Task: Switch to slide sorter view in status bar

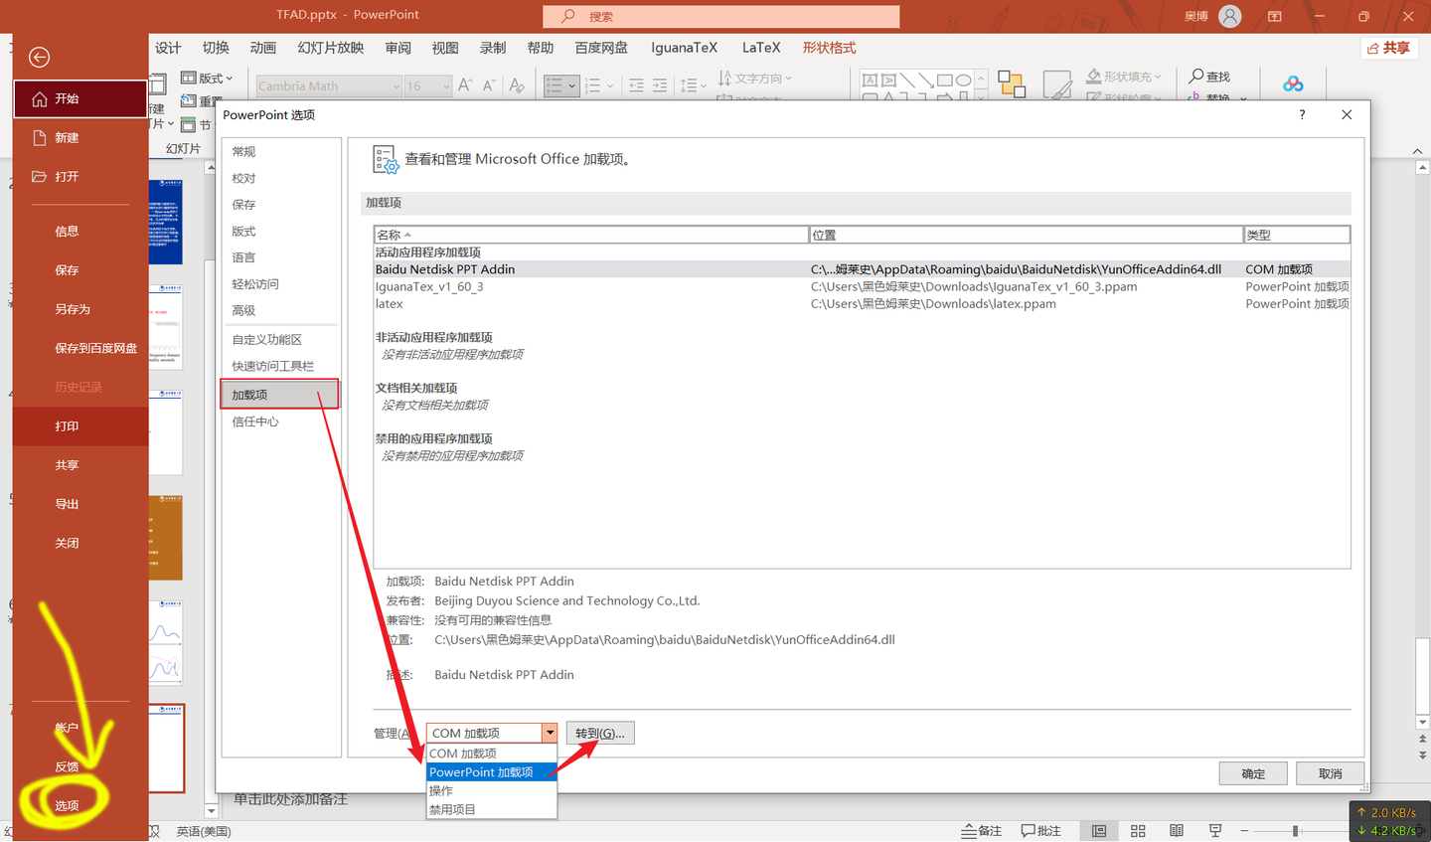Action: (x=1138, y=831)
